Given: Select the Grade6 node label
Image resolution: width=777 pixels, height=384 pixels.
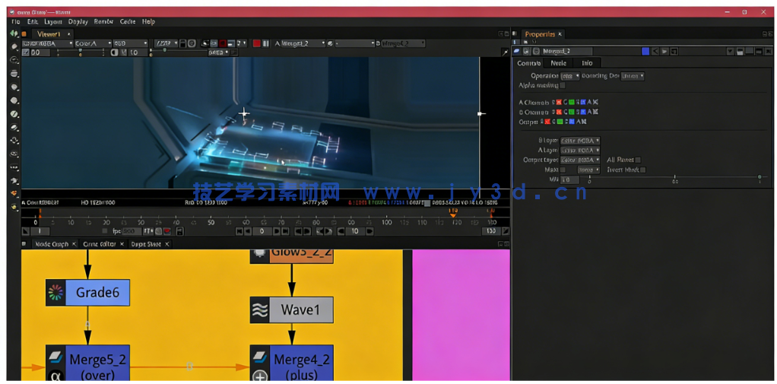Looking at the screenshot, I should (x=98, y=293).
